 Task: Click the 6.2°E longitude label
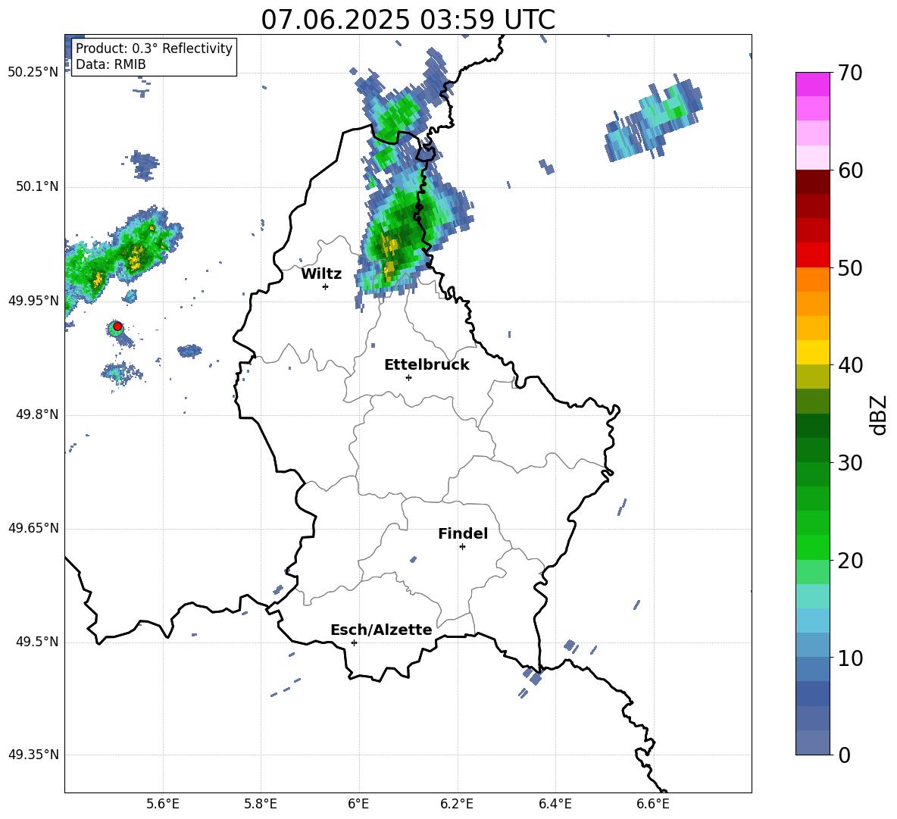(x=457, y=804)
